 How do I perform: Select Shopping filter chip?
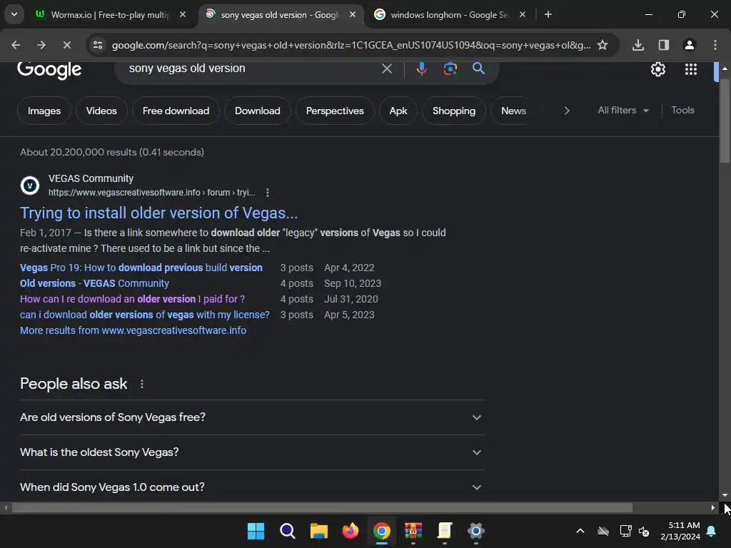[x=453, y=111]
